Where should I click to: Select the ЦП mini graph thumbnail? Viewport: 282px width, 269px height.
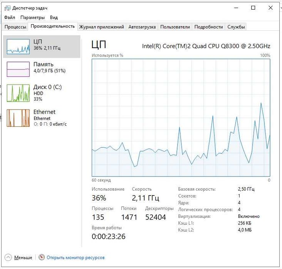[18, 46]
